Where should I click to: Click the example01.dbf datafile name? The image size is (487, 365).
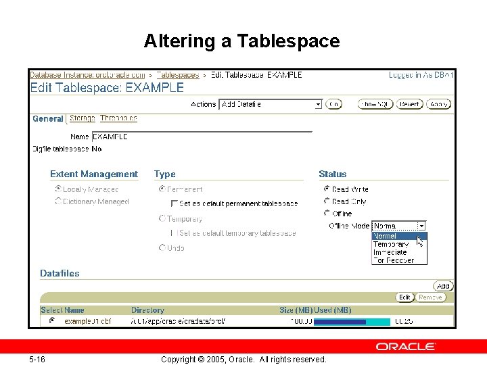pos(87,321)
